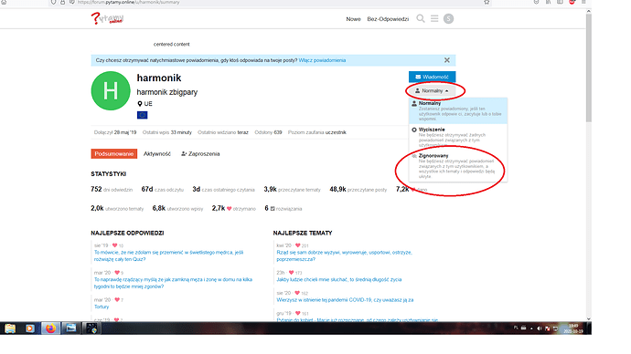
Task: Open File Explorer from taskbar
Action: [10, 328]
